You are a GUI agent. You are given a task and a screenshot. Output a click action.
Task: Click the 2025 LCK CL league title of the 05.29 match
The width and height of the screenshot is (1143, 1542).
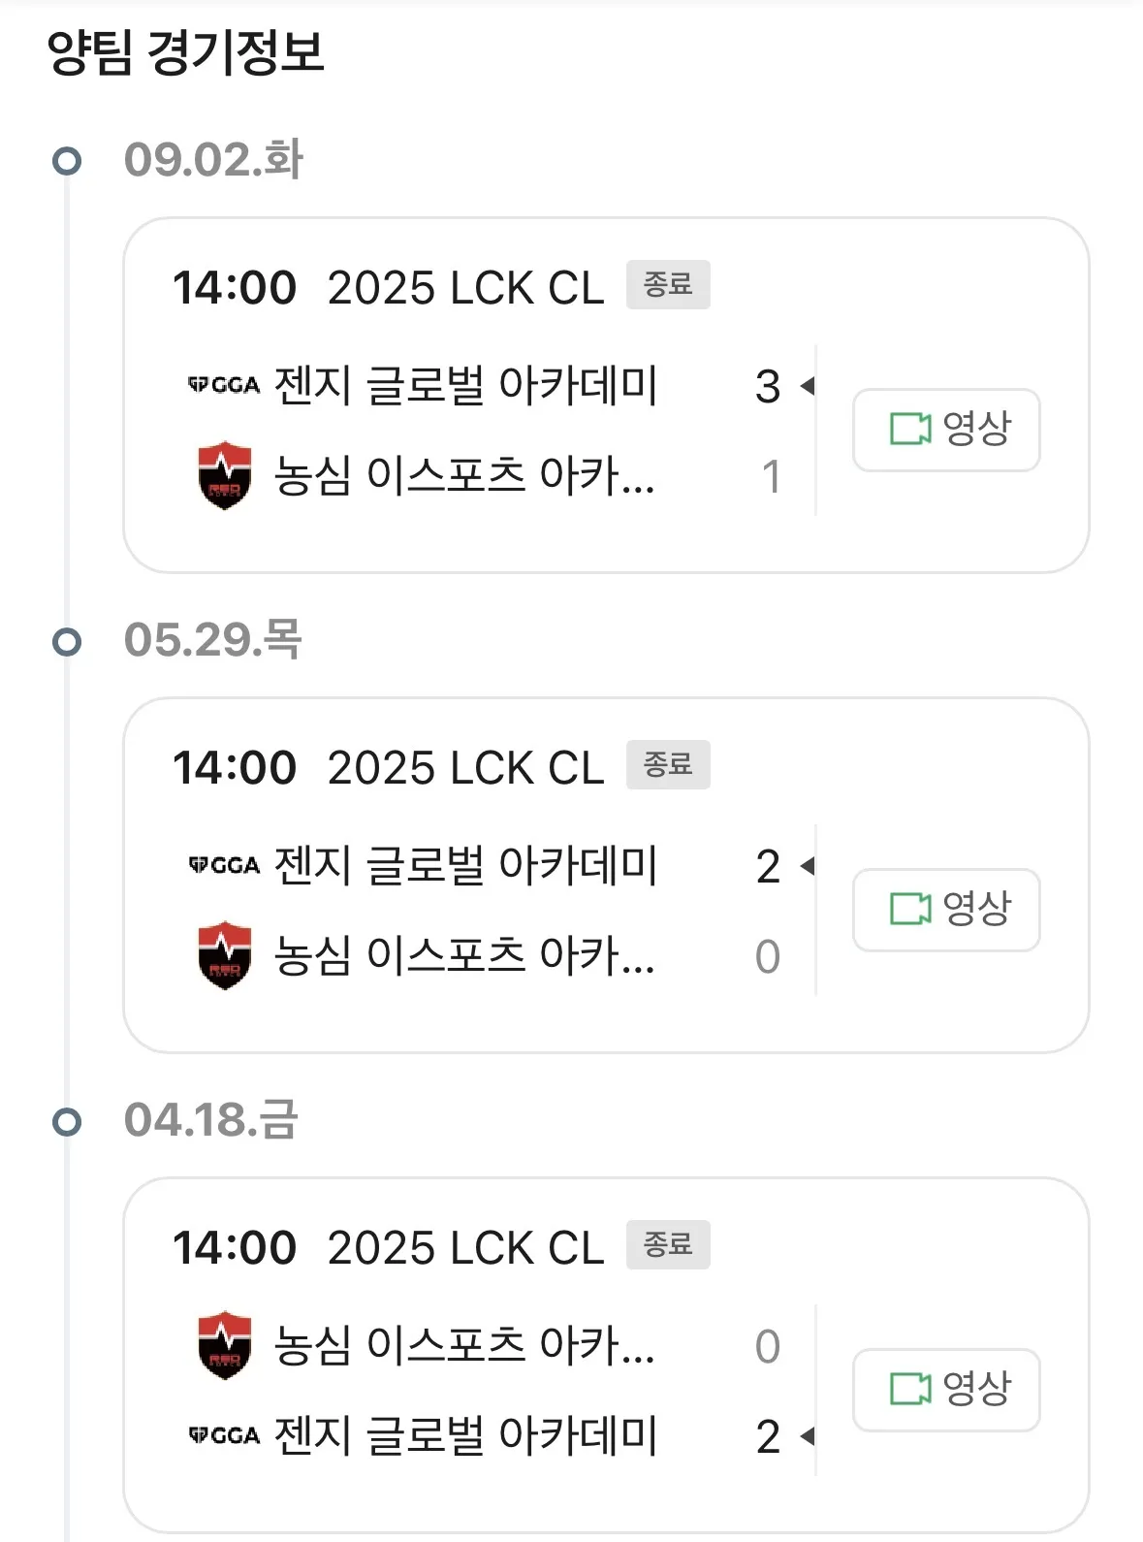(x=465, y=768)
